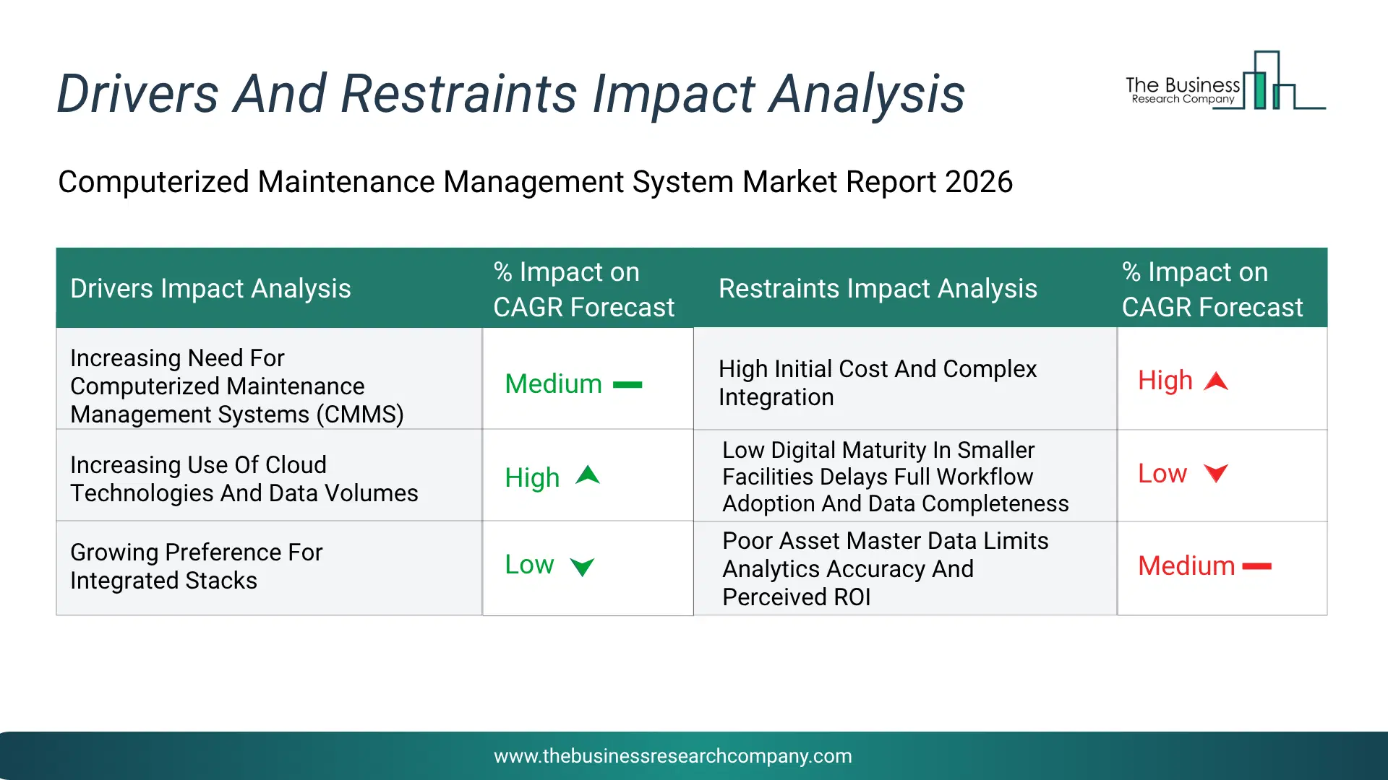This screenshot has width=1388, height=780.
Task: Click the green Low impact value
Action: 529,565
